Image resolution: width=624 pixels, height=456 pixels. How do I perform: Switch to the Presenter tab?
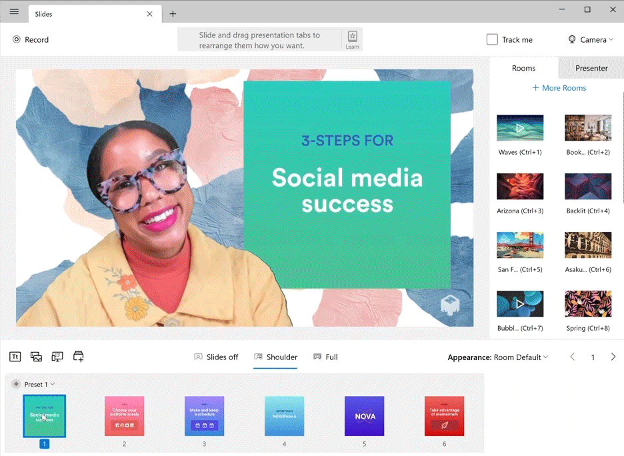(x=591, y=68)
